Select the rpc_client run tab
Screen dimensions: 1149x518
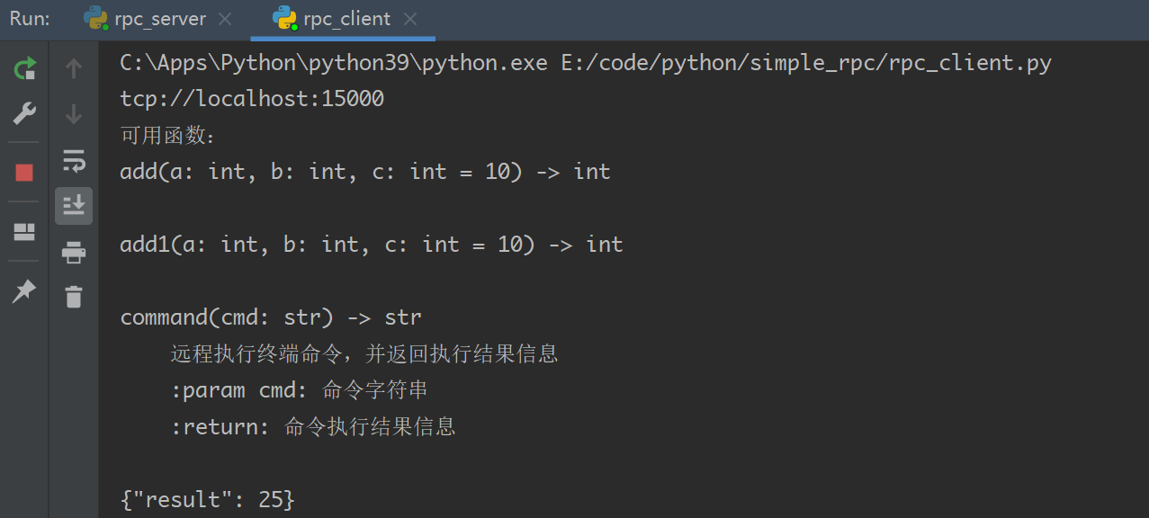click(346, 19)
